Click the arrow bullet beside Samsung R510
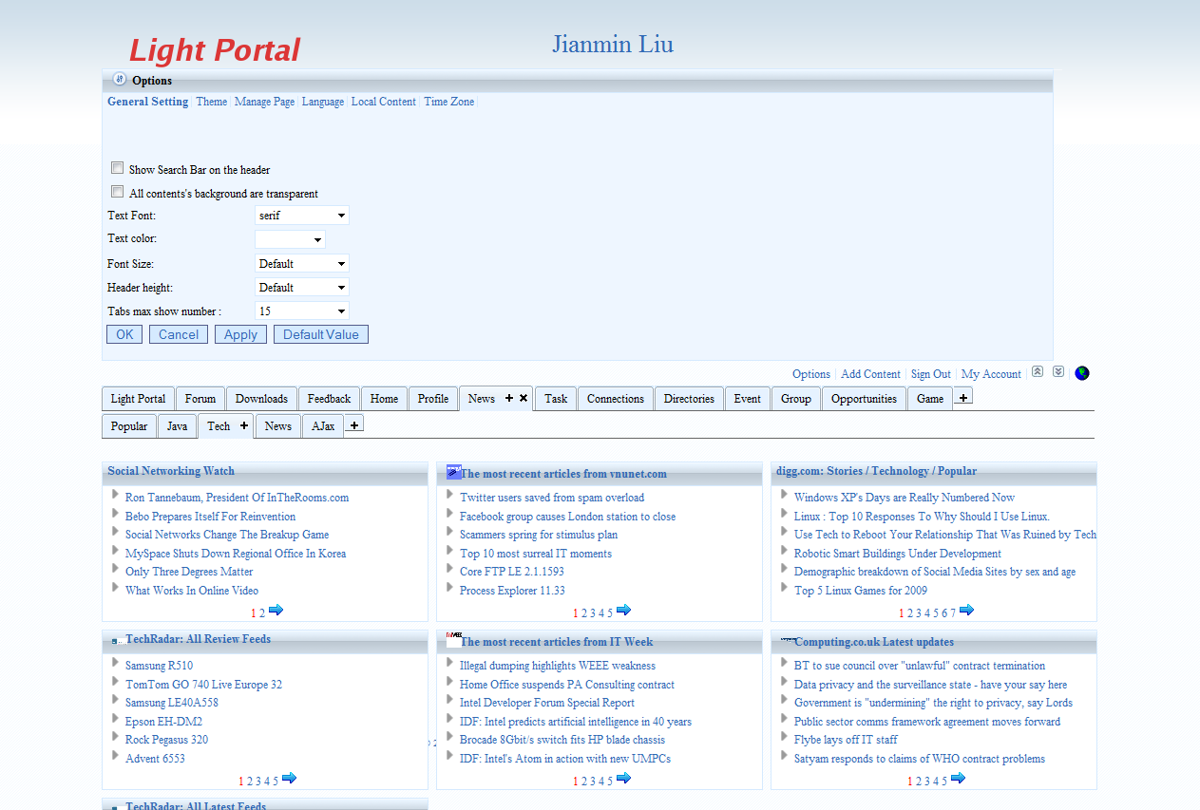 point(115,664)
